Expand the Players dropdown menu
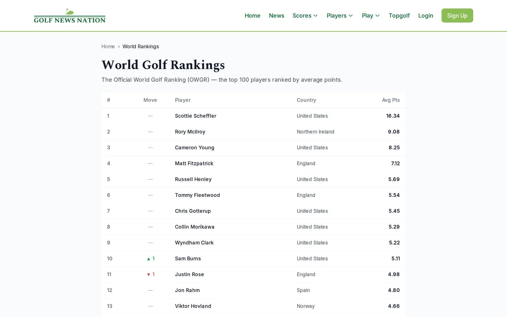Image resolution: width=507 pixels, height=317 pixels. (x=340, y=15)
